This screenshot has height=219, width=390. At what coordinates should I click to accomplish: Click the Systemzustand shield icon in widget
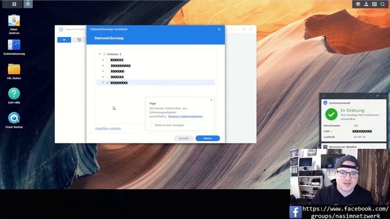coord(325,103)
